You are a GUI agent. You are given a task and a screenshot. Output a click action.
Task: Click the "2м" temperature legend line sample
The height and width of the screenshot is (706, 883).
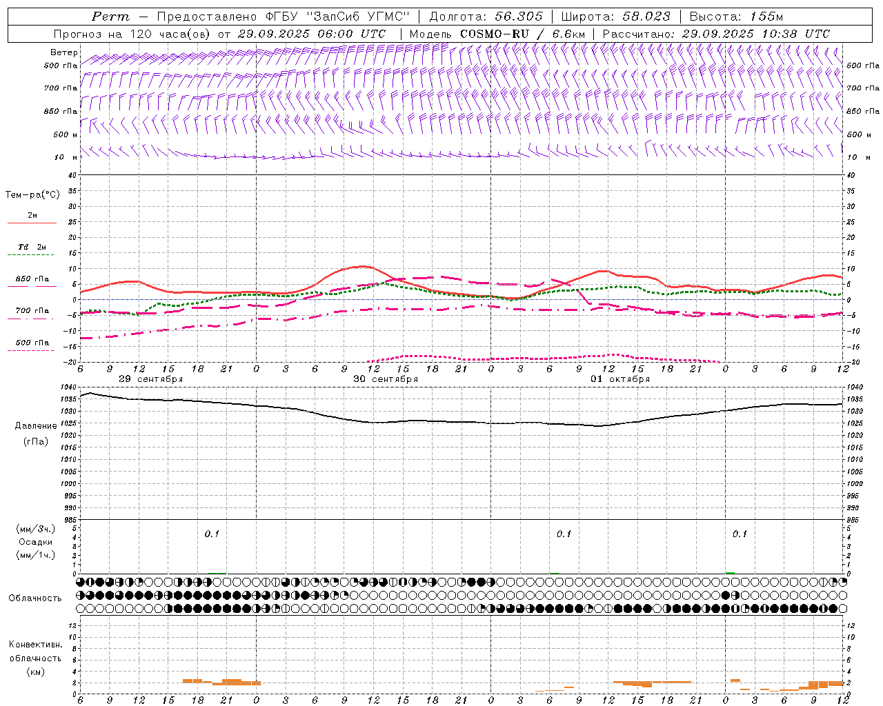pyautogui.click(x=32, y=223)
